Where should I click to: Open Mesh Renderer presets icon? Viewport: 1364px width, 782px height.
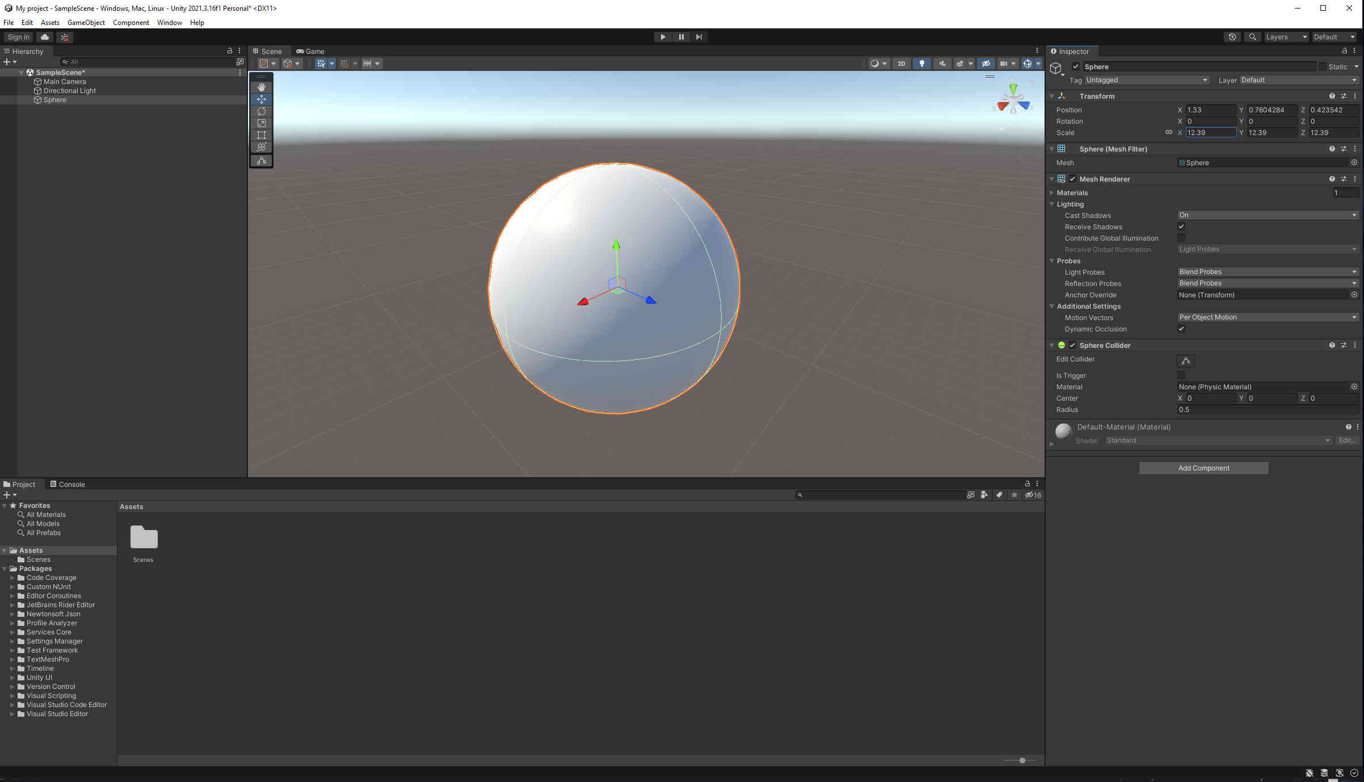point(1343,179)
